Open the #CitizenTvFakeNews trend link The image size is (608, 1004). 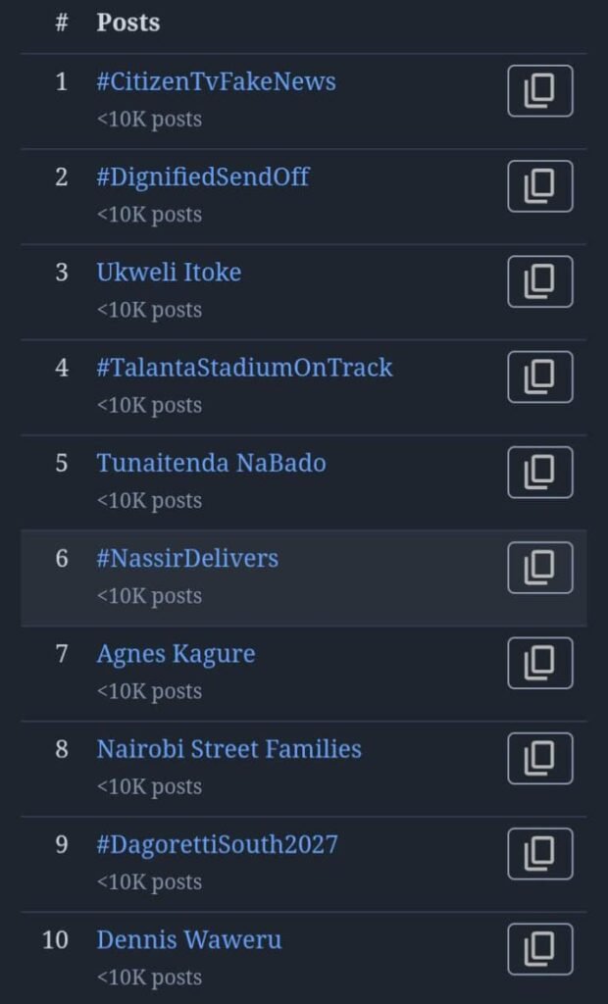tap(216, 81)
